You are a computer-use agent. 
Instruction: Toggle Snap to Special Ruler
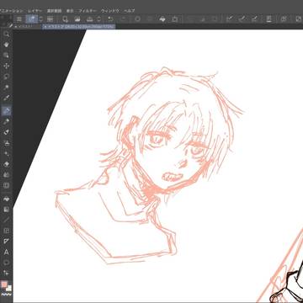(x=242, y=19)
